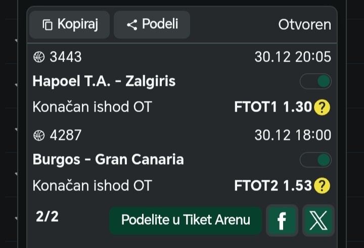Open the Hapoel T.A. - Zalgiris match
Image resolution: width=364 pixels, height=248 pixels.
(104, 81)
